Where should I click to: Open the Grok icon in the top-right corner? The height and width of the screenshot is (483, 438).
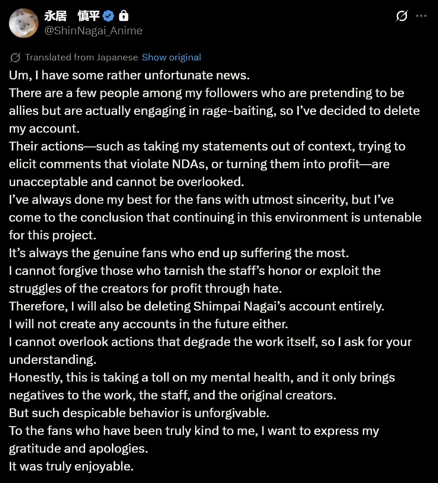pyautogui.click(x=402, y=16)
